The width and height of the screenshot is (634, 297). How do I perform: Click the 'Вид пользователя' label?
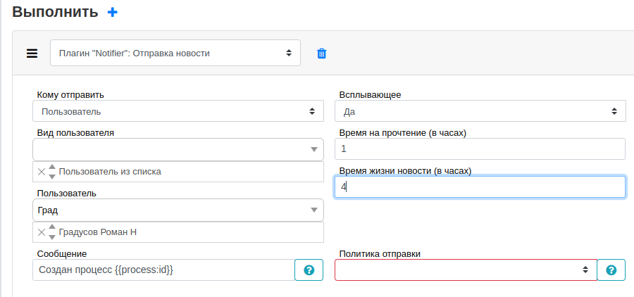(75, 133)
